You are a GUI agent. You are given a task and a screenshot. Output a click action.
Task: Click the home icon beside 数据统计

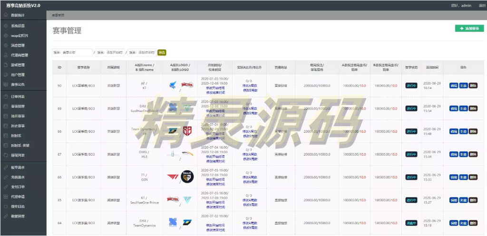tap(6, 15)
